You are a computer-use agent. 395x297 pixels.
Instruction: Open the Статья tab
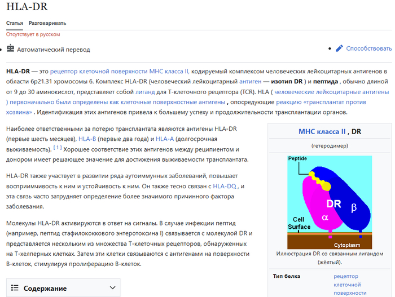[15, 23]
